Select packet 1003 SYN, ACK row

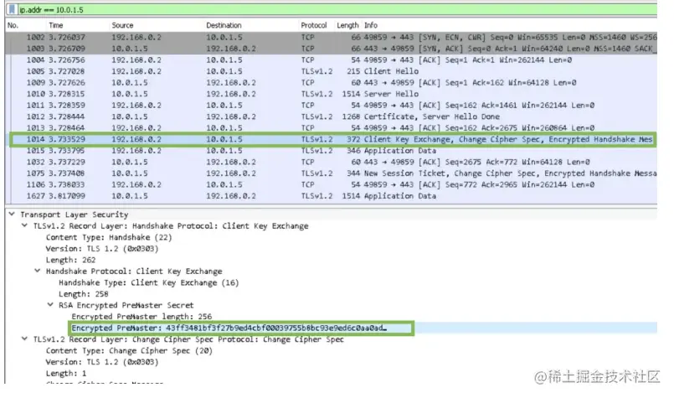[x=331, y=49]
